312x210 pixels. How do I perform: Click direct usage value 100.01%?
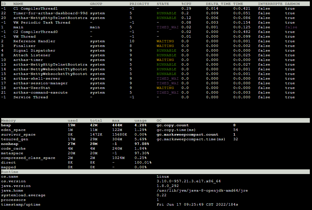click(x=143, y=163)
